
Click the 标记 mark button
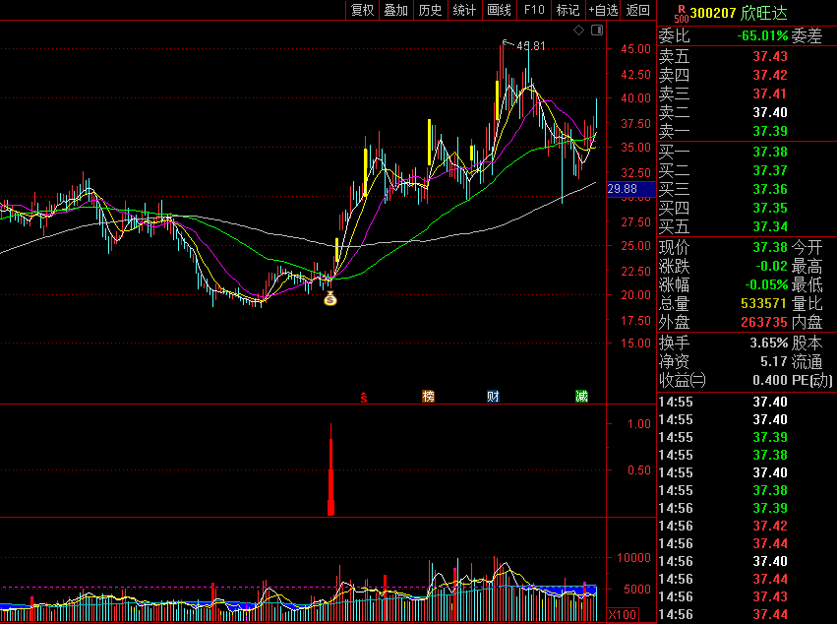click(568, 10)
